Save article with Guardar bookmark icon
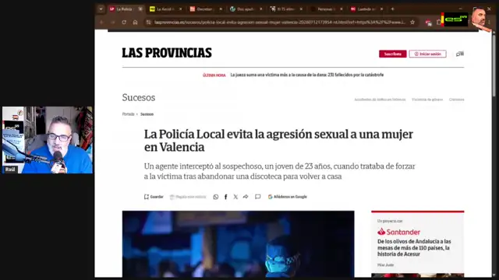This screenshot has width=499, height=280. click(154, 197)
